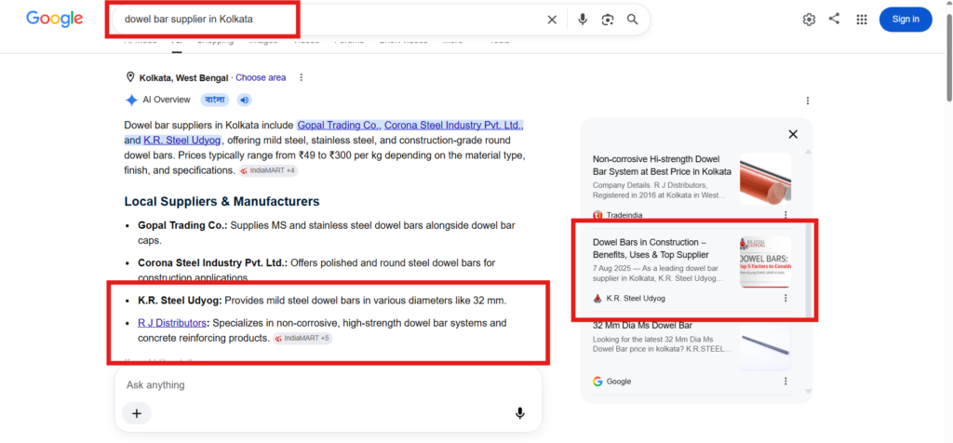The image size is (953, 443).
Task: Close the sources side panel
Action: click(x=793, y=134)
